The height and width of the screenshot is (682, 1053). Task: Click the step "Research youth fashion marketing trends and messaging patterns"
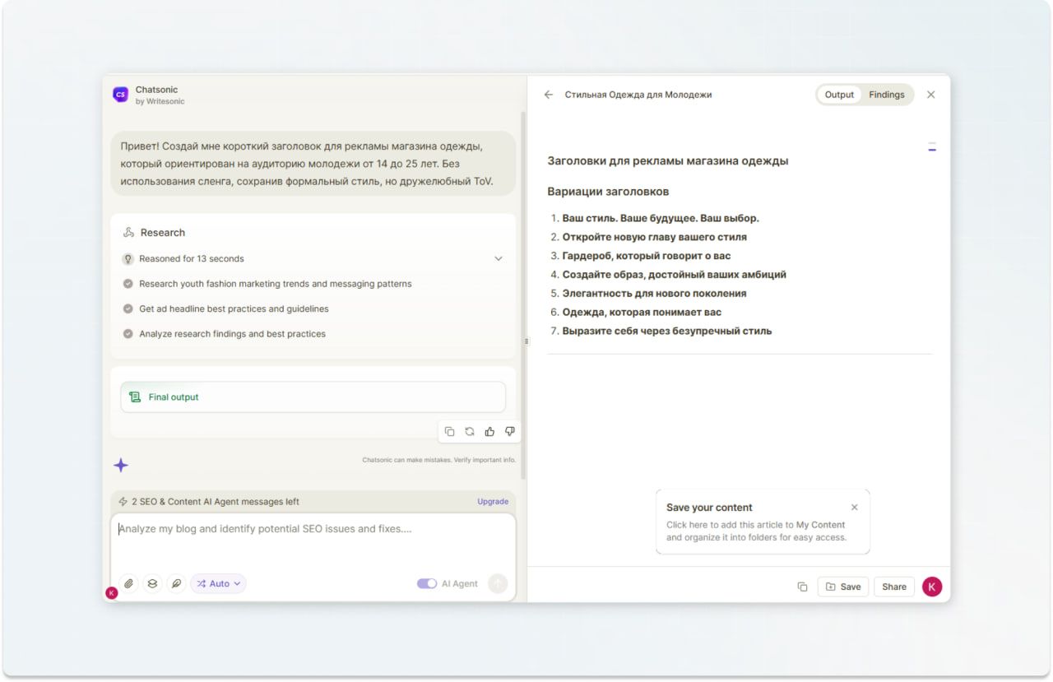[x=276, y=284]
